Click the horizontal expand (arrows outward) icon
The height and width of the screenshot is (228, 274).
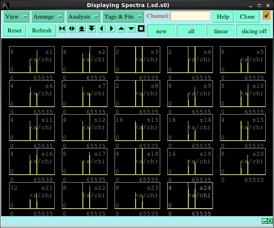coord(72,28)
